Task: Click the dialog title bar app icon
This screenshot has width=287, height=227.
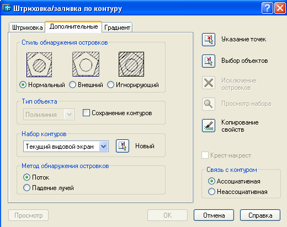Action: pyautogui.click(x=7, y=8)
